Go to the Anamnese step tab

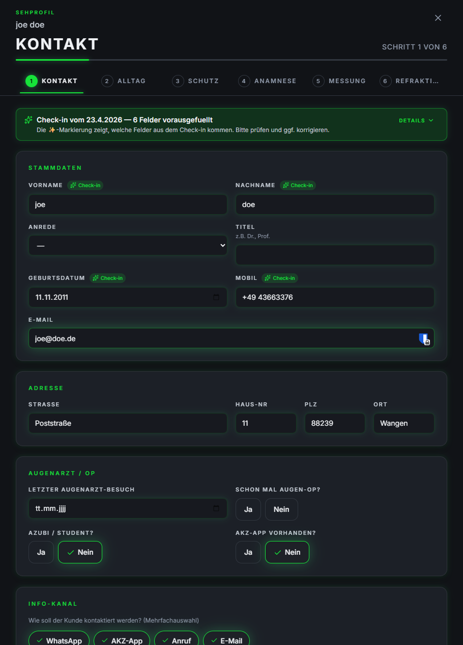267,81
